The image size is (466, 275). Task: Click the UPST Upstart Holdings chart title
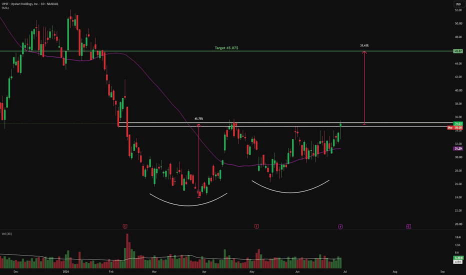pyautogui.click(x=30, y=4)
